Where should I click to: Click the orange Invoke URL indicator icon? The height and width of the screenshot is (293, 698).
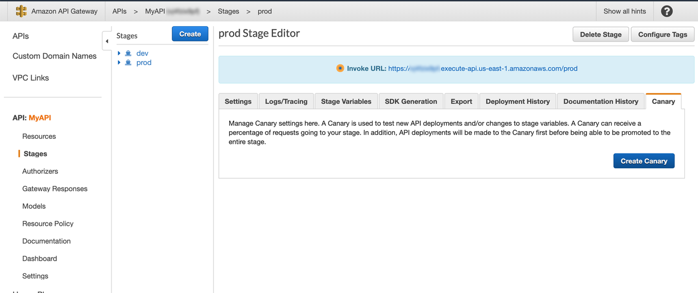point(340,68)
